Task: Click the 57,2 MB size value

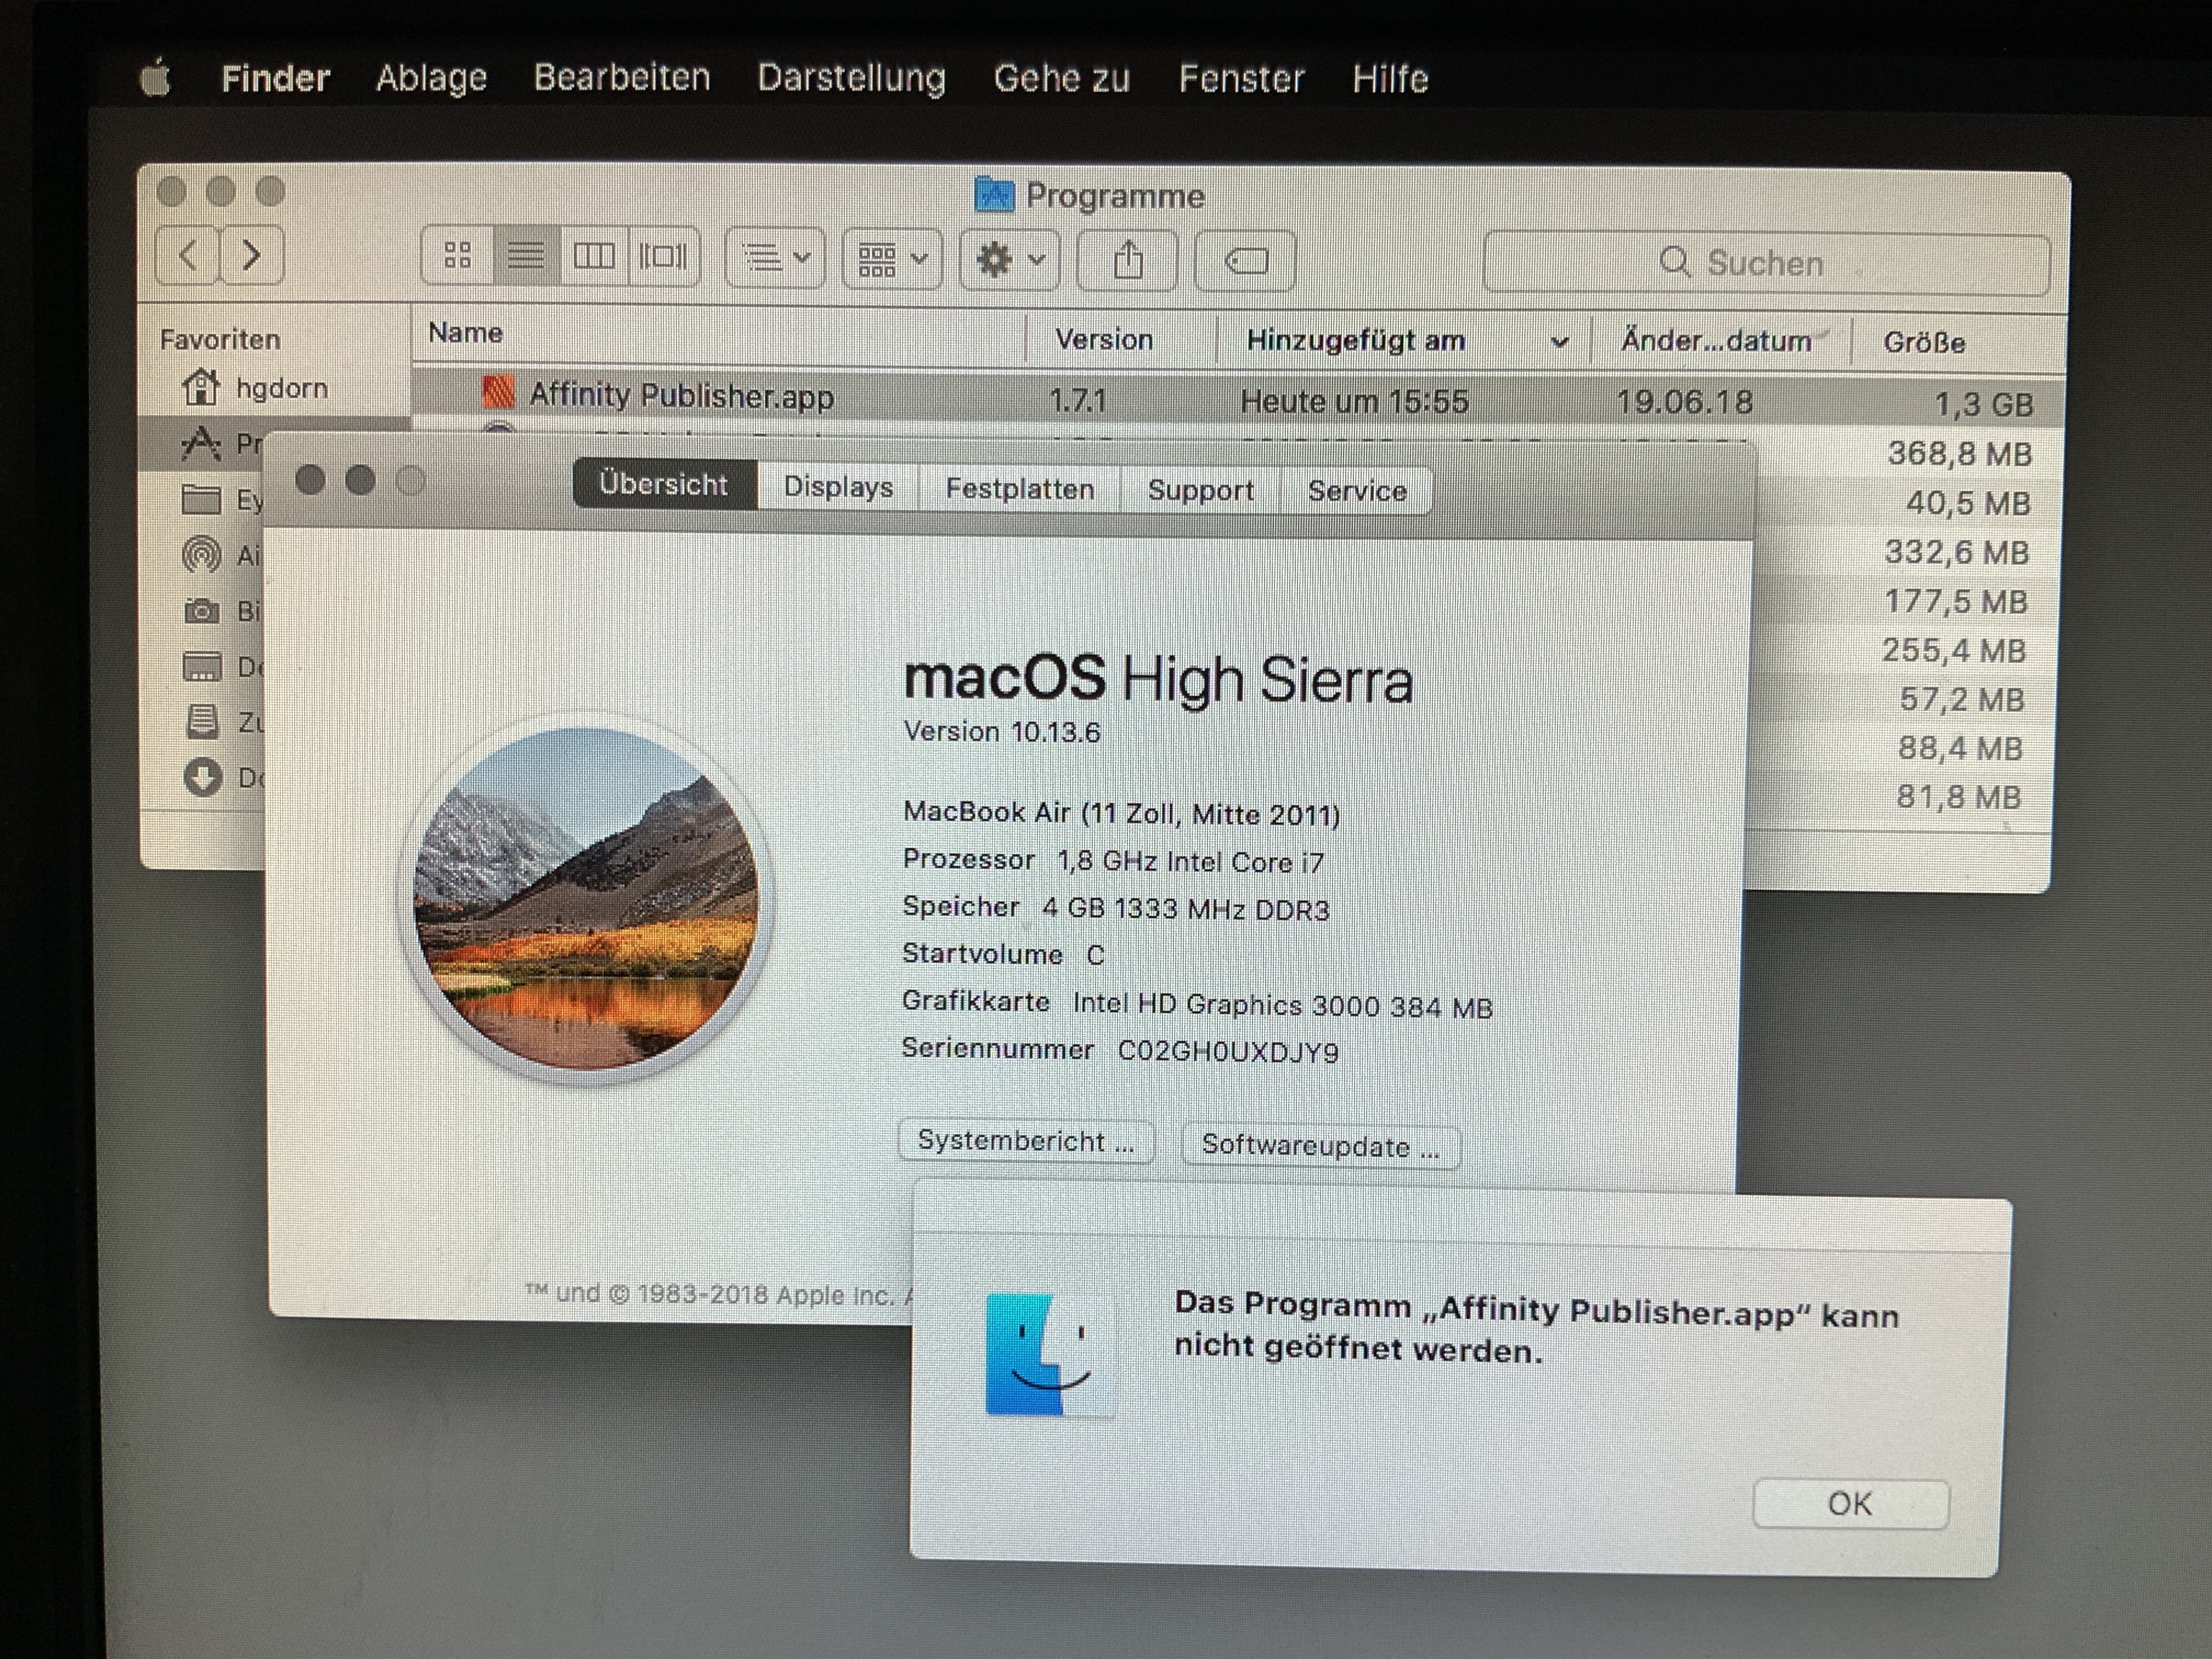Action: (x=1962, y=699)
